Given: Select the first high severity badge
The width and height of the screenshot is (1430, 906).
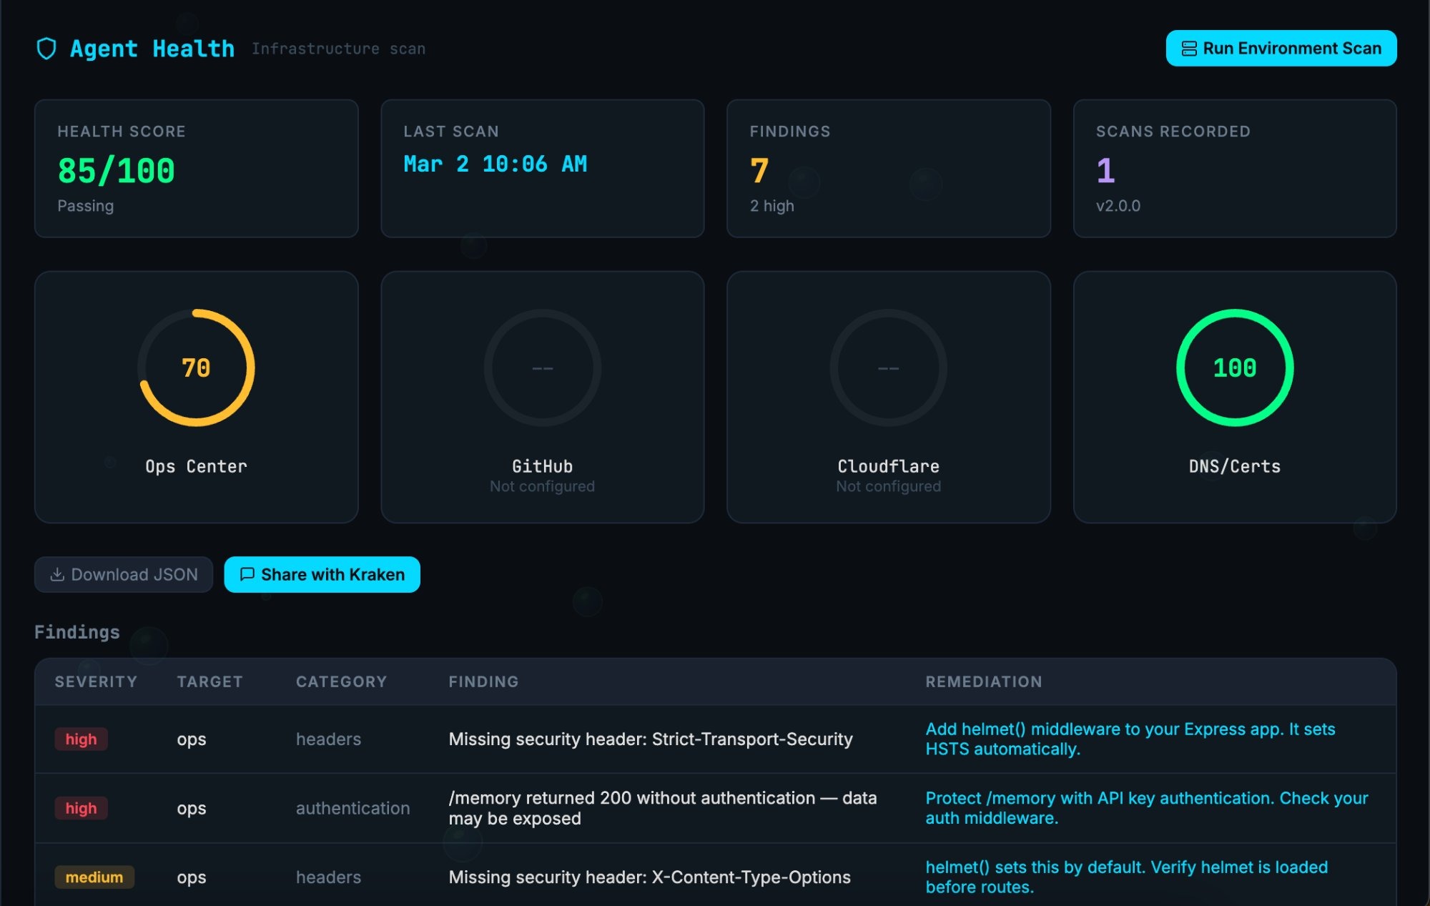Looking at the screenshot, I should pos(81,739).
